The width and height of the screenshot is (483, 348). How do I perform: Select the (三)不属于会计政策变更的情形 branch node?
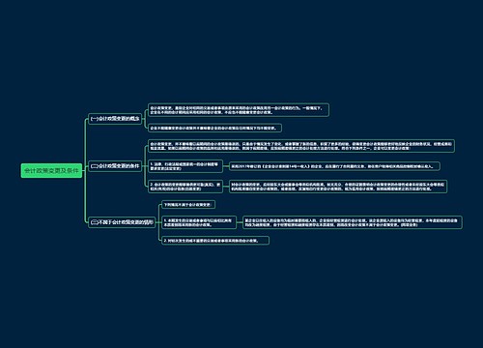click(122, 222)
